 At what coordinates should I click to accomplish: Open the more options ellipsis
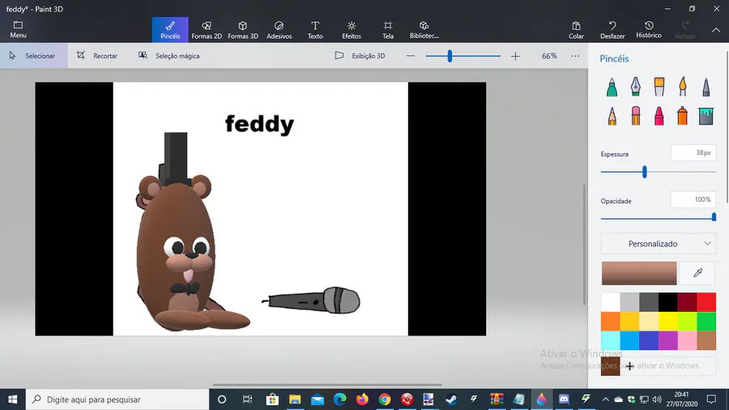tap(575, 56)
